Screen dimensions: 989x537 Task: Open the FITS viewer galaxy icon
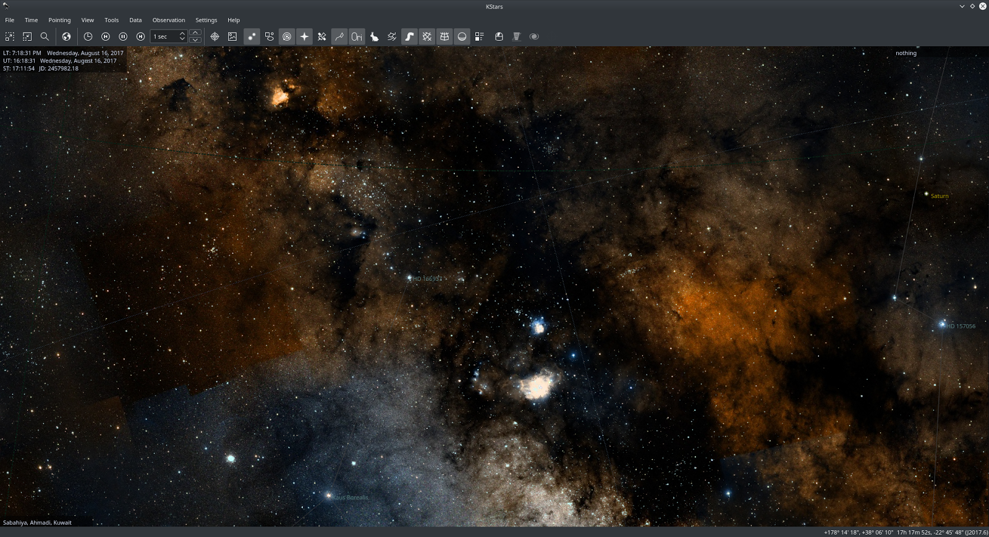click(534, 37)
